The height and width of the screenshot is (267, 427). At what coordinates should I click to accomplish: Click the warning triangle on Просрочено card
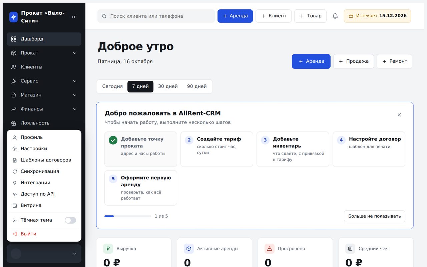(270, 249)
